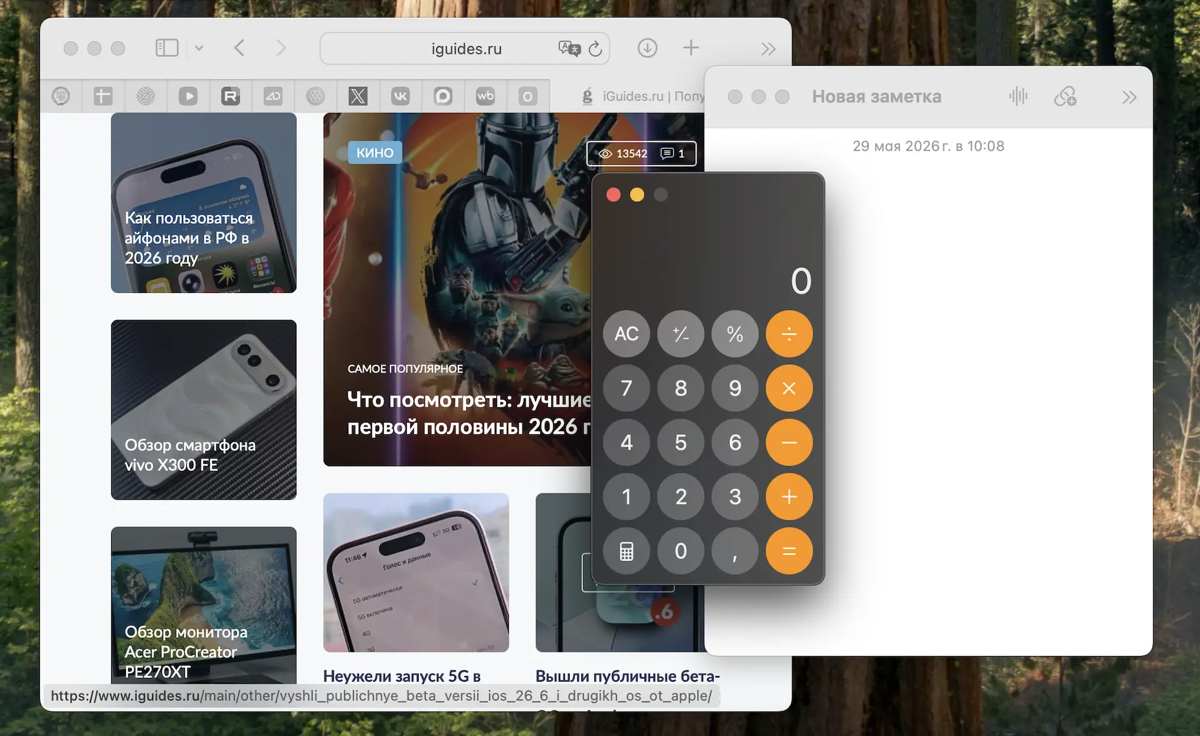This screenshot has width=1200, height=736.
Task: Click the calculator display showing 0
Action: click(801, 281)
